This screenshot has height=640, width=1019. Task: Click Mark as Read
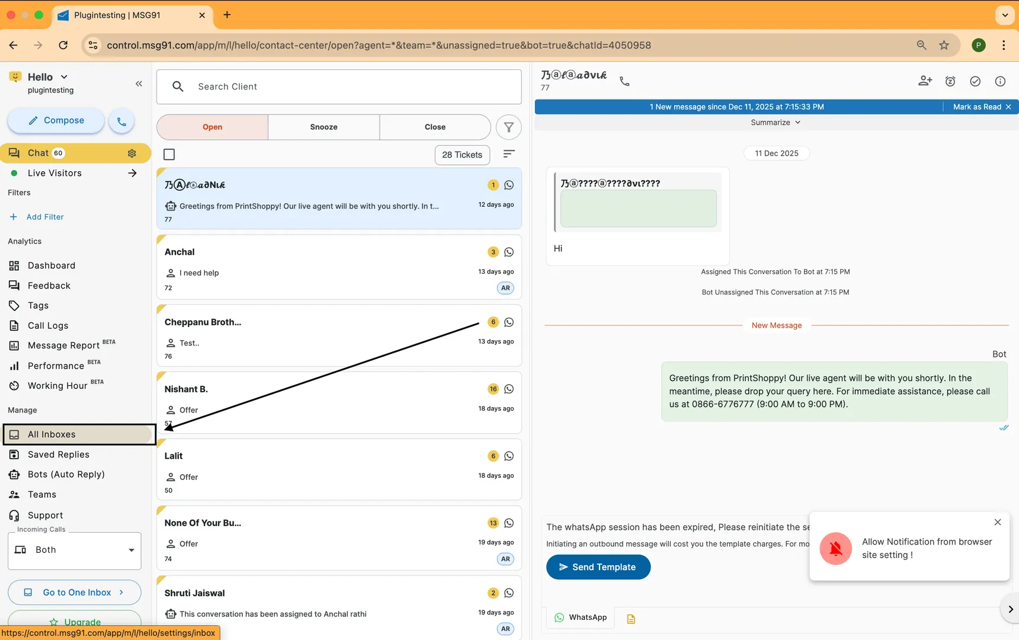(977, 107)
